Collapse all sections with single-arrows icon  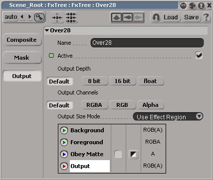[57, 17]
